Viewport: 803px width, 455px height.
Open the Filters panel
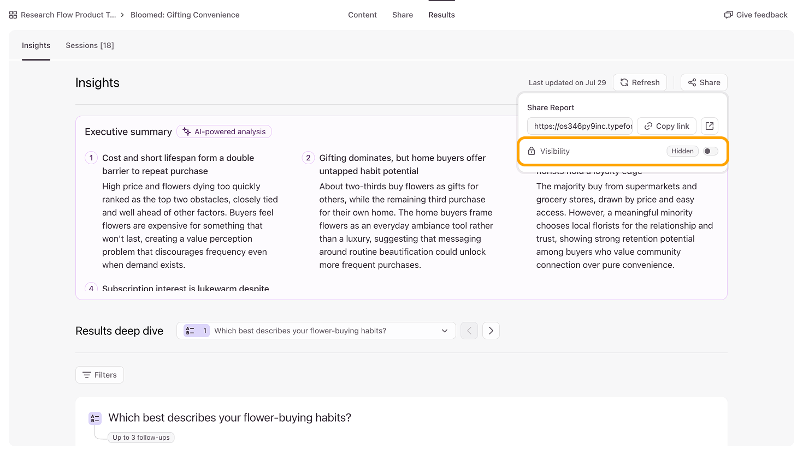[99, 375]
